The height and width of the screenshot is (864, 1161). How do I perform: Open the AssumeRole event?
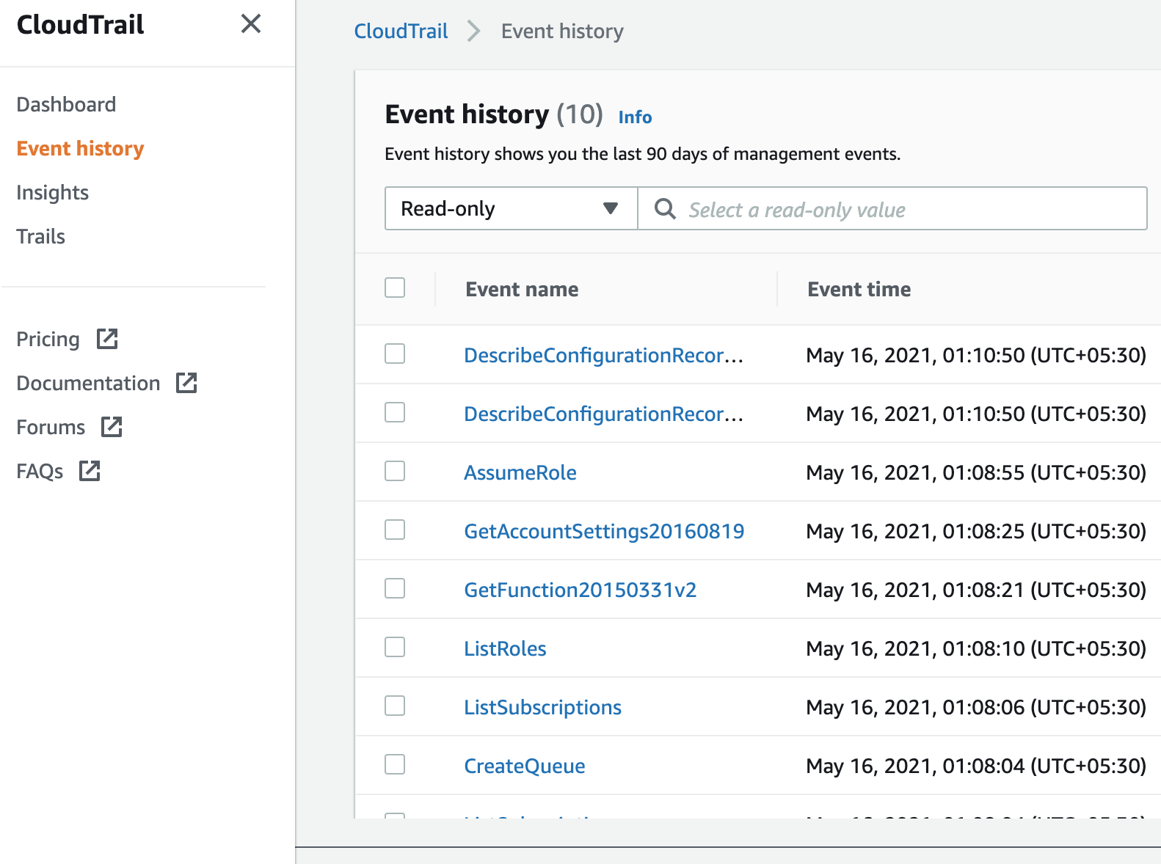pyautogui.click(x=520, y=472)
